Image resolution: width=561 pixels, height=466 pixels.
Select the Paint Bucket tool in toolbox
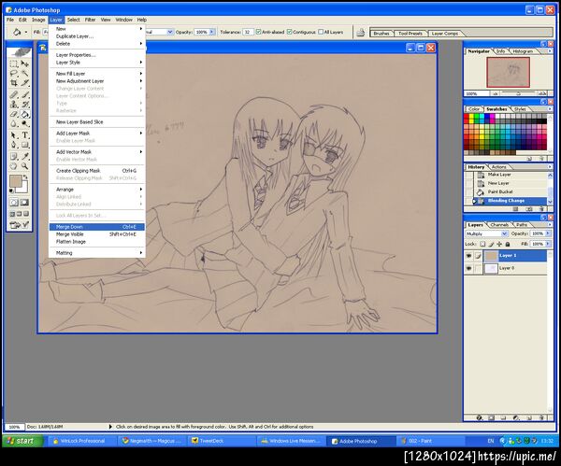pyautogui.click(x=24, y=114)
